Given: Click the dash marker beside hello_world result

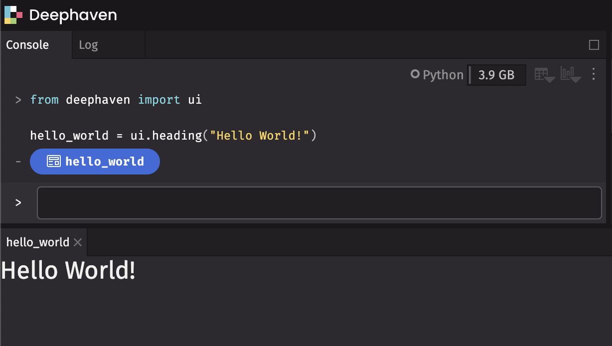Looking at the screenshot, I should [x=18, y=162].
